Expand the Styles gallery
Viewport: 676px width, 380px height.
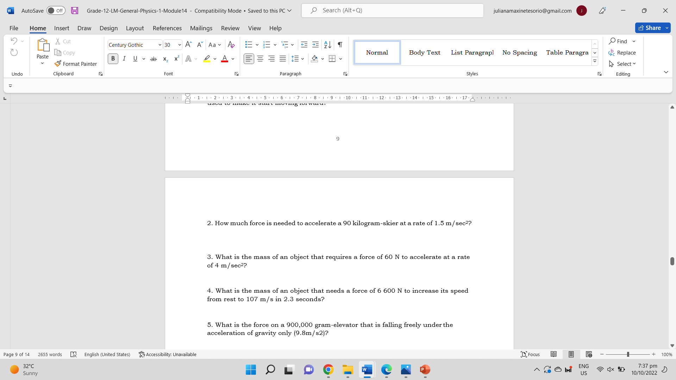[595, 61]
